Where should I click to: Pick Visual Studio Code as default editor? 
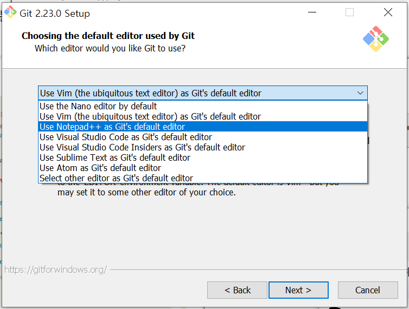203,137
